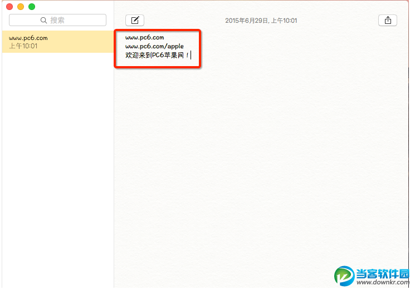Screen dimensions: 410x290
Task: Click the date header 2015年6月29日
Action: (x=261, y=21)
